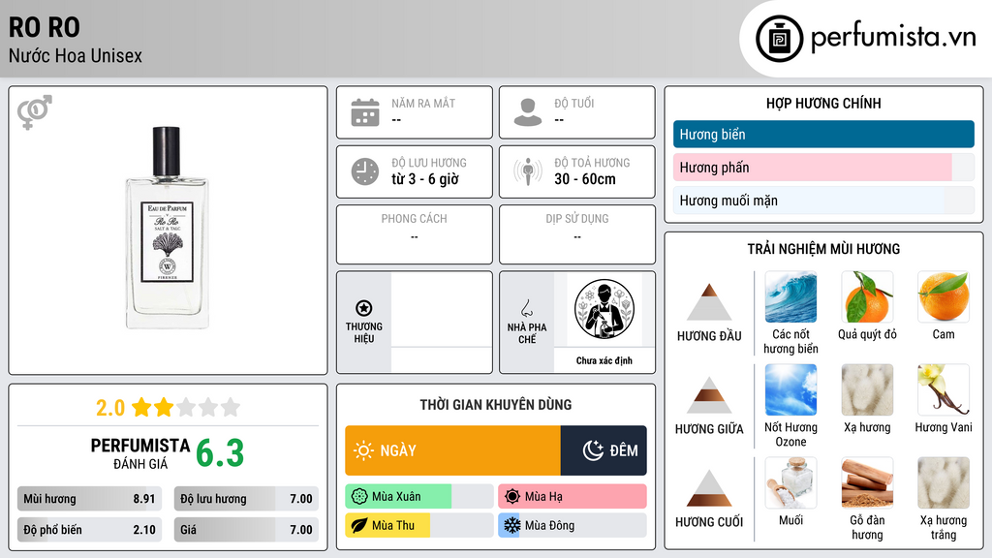Click the leaf icon for Mùa Thu
Screen dimensions: 992x558
click(359, 525)
